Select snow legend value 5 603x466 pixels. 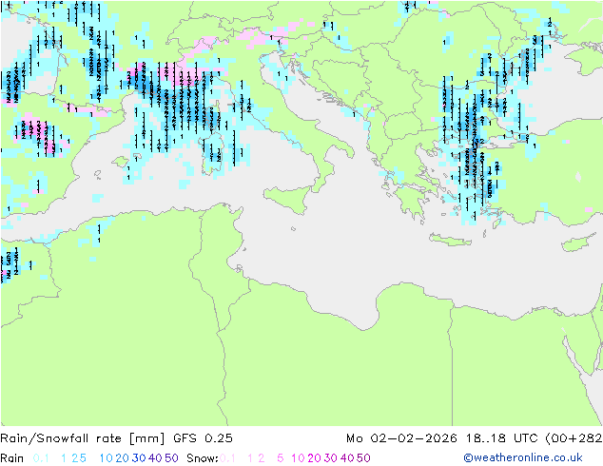281,458
